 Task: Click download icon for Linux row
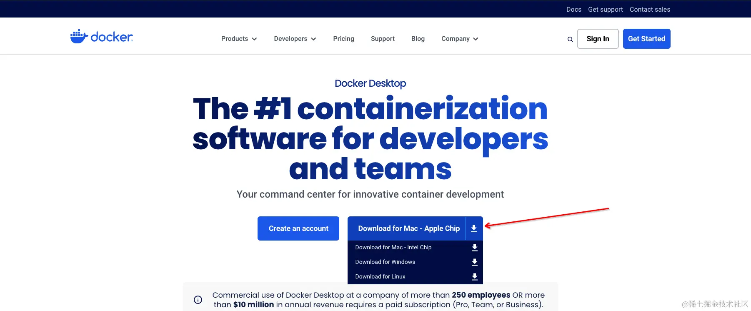click(474, 277)
